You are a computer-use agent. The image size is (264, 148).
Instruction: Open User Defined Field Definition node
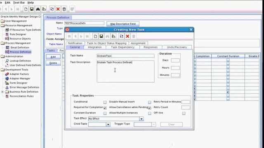pyautogui.click(x=23, y=65)
